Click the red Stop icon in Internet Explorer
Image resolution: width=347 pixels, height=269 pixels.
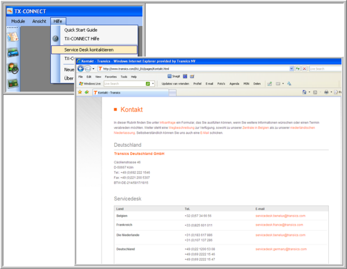pyautogui.click(x=304, y=69)
